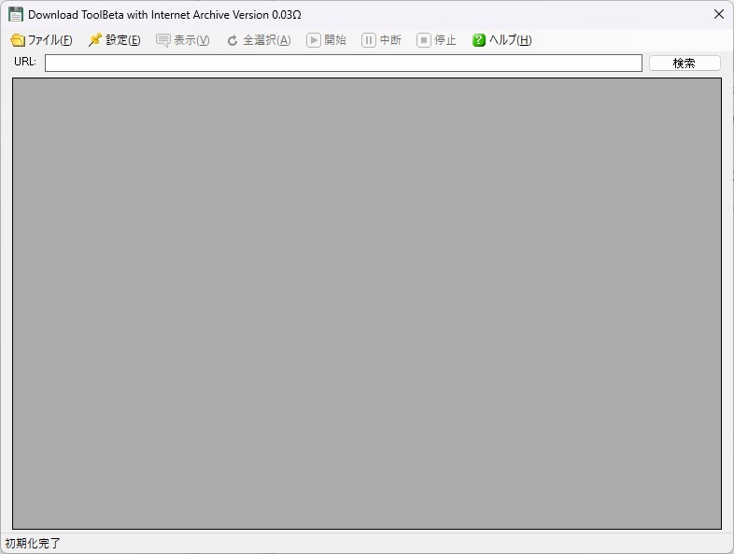The image size is (734, 554).
Task: Click the pushpin icon for 設定
Action: [x=95, y=40]
